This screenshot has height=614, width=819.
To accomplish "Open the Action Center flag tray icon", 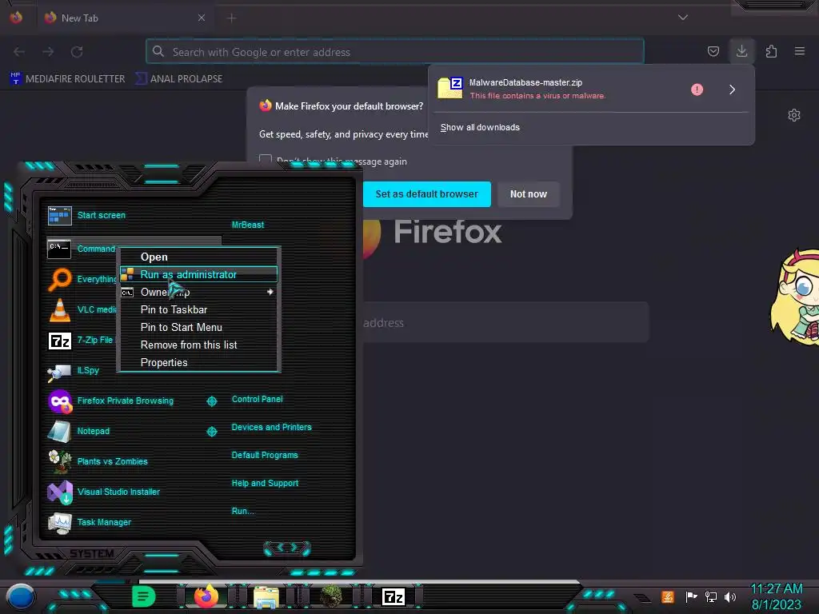I will click(690, 596).
